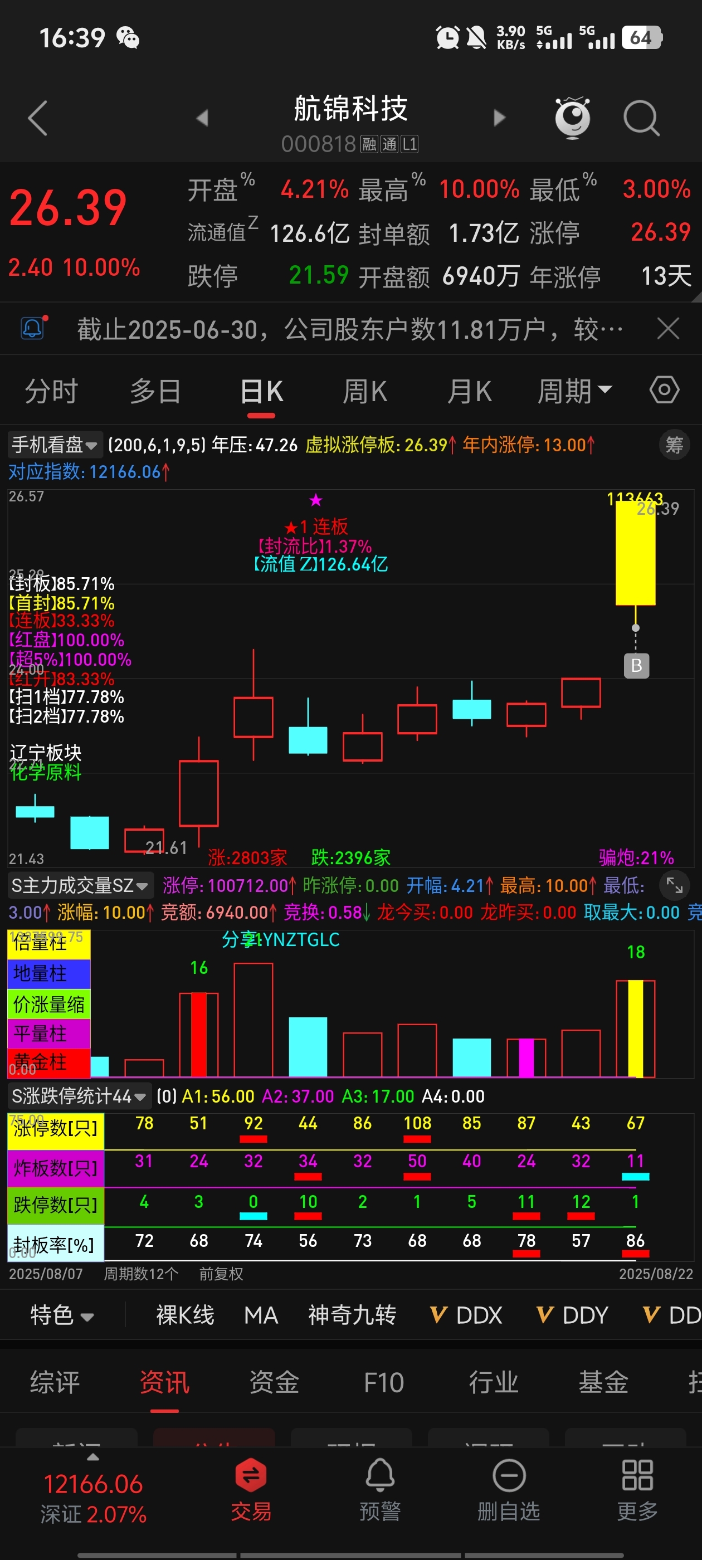Switch to 月K monthly tab
Image resolution: width=702 pixels, height=1560 pixels.
469,391
